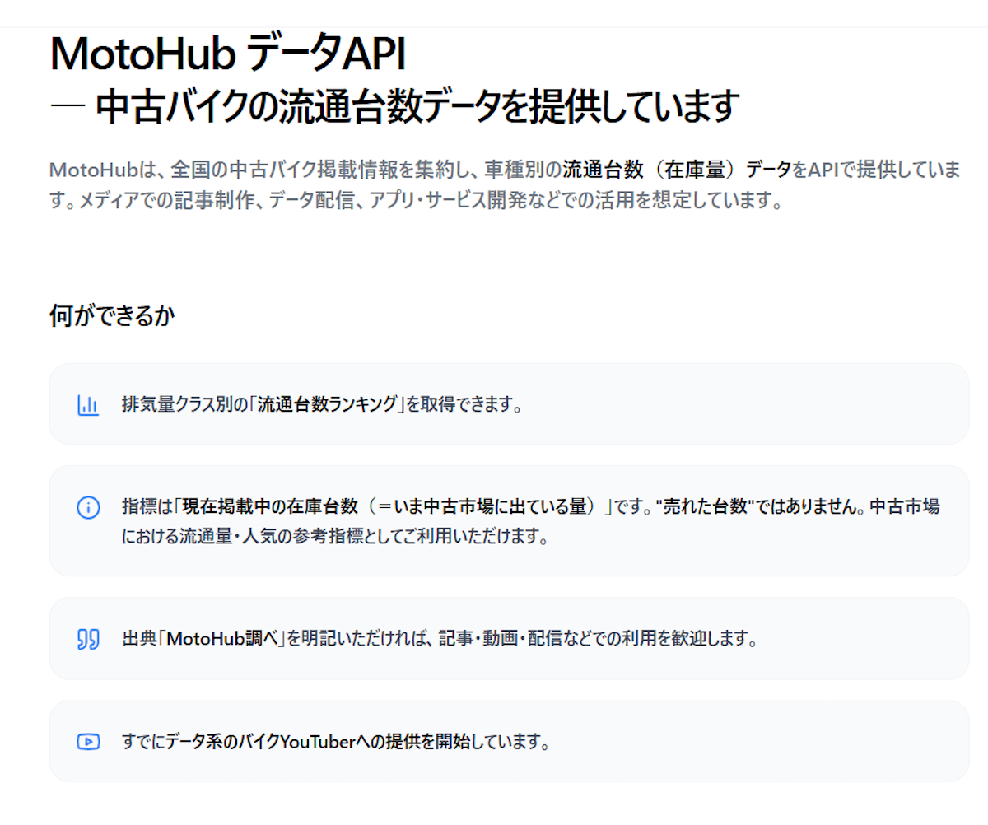This screenshot has height=825, width=988.
Task: Click the section heading 何ができるか
Action: 112,315
